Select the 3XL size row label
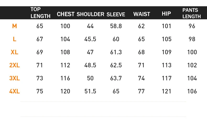Image resolution: width=207 pixels, height=120 pixels. (x=14, y=78)
